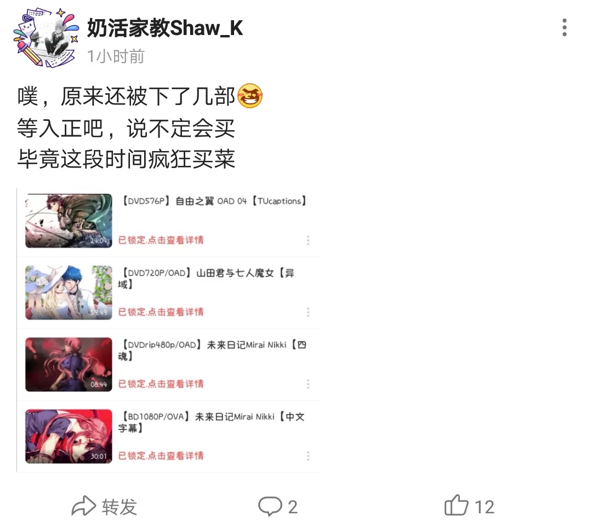The image size is (592, 527).
Task: Tap the share arrow icon
Action: [x=84, y=506]
